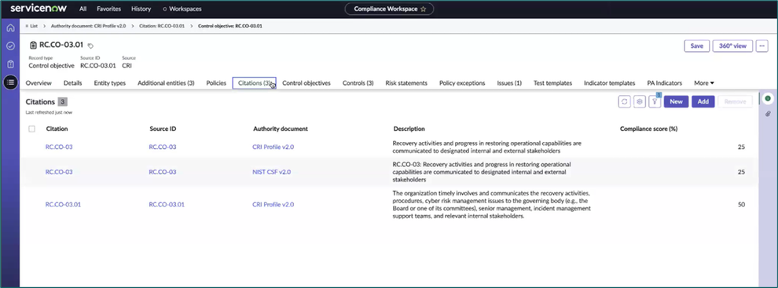Open the Indicator templates tab

(609, 83)
